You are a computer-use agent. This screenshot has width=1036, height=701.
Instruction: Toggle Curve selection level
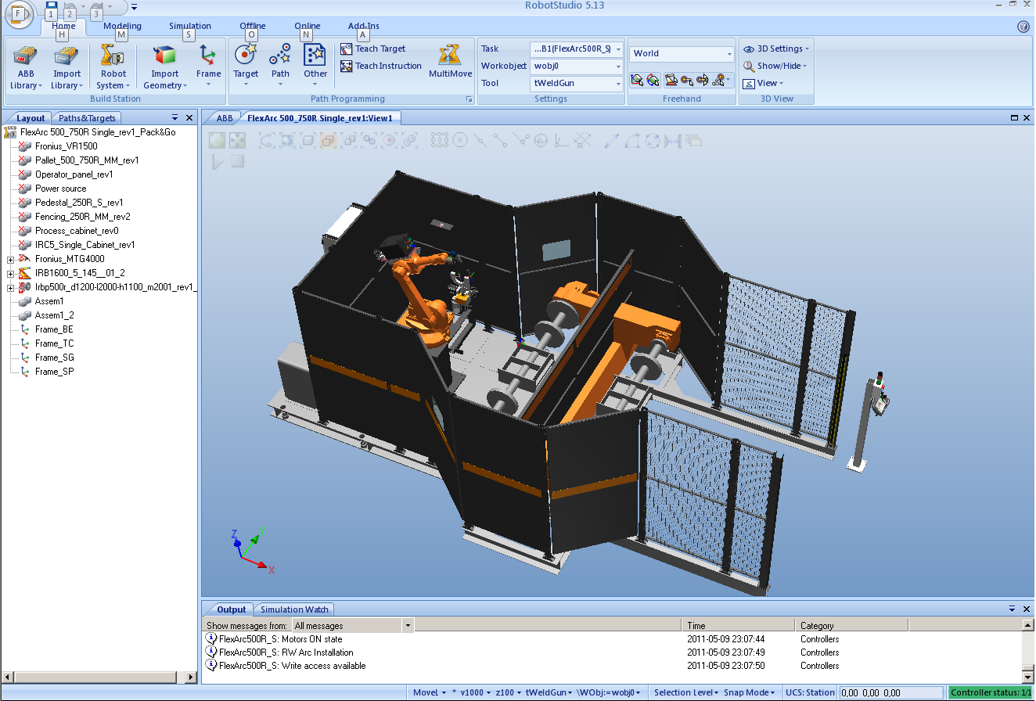(x=267, y=141)
